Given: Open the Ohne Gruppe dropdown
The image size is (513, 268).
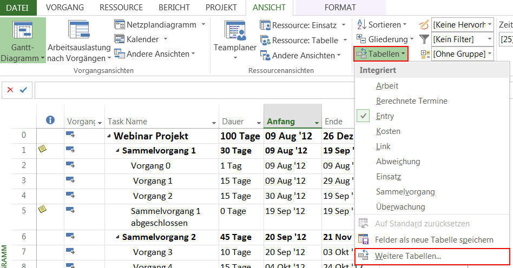Looking at the screenshot, I should [x=489, y=54].
